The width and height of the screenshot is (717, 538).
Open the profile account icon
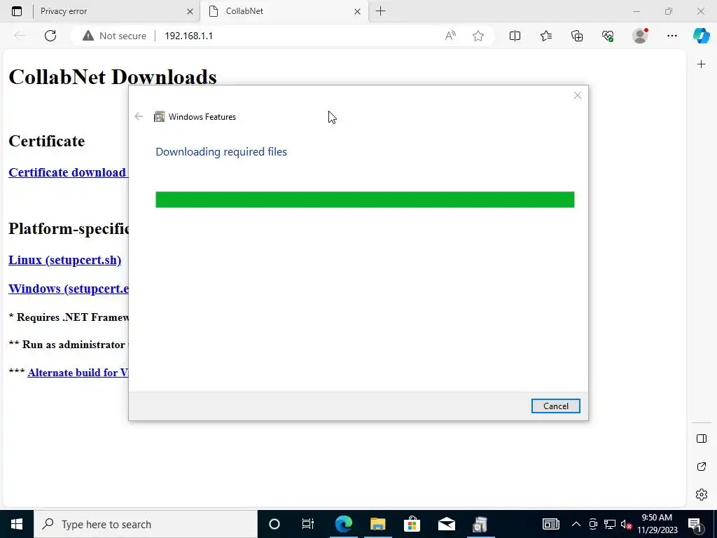pos(640,36)
